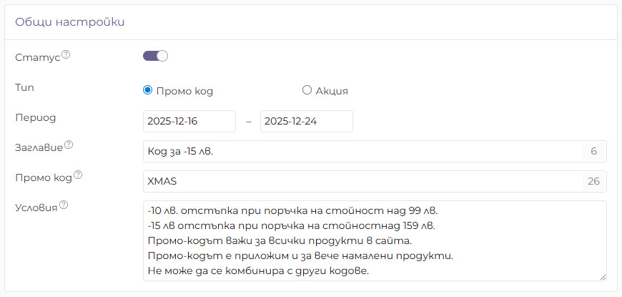Screen dimensions: 622x297
Task: Open the end date field 2025-12-24
Action: coord(306,121)
